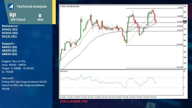192x108 pixels.
Task: Select the Resistance heading
Action: click(10, 26)
